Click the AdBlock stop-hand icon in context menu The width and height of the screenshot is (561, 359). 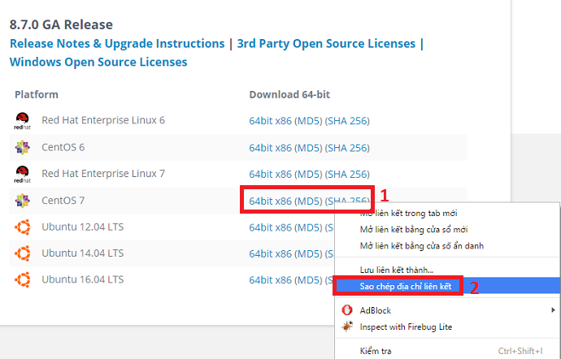(x=346, y=310)
